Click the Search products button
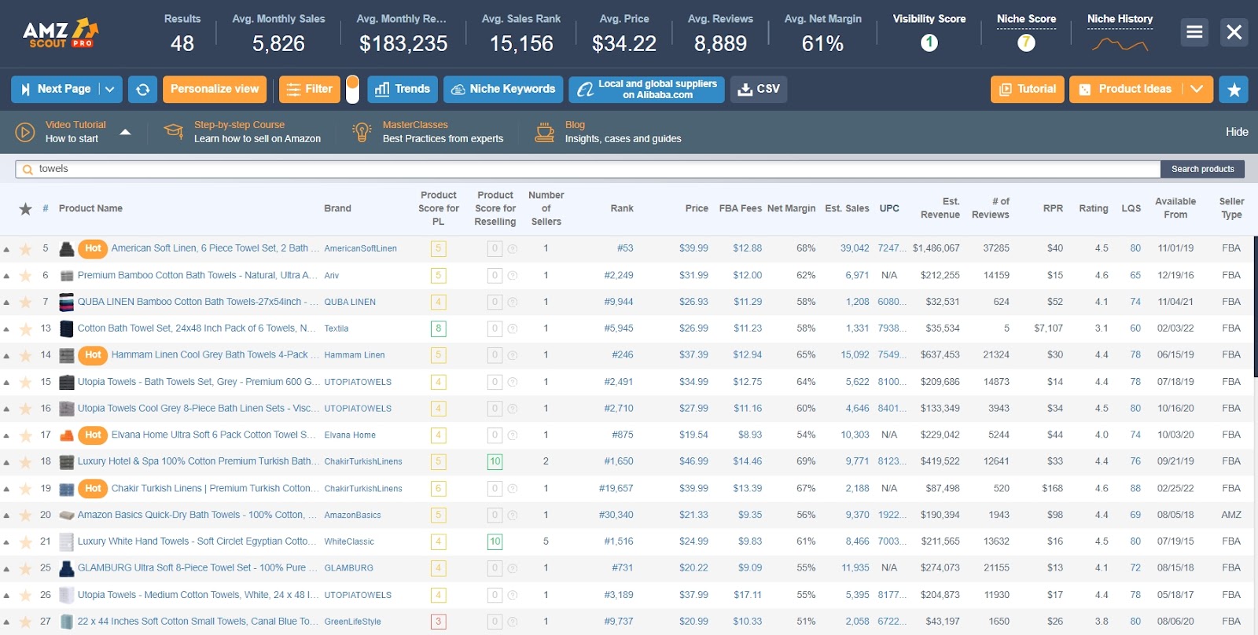 [1202, 169]
